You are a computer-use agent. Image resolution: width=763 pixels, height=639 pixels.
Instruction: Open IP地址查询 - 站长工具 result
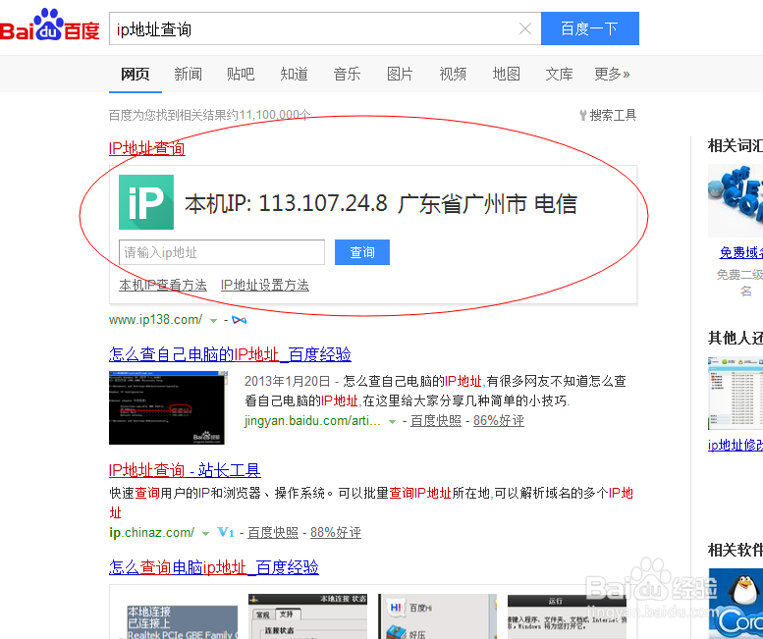(x=185, y=470)
